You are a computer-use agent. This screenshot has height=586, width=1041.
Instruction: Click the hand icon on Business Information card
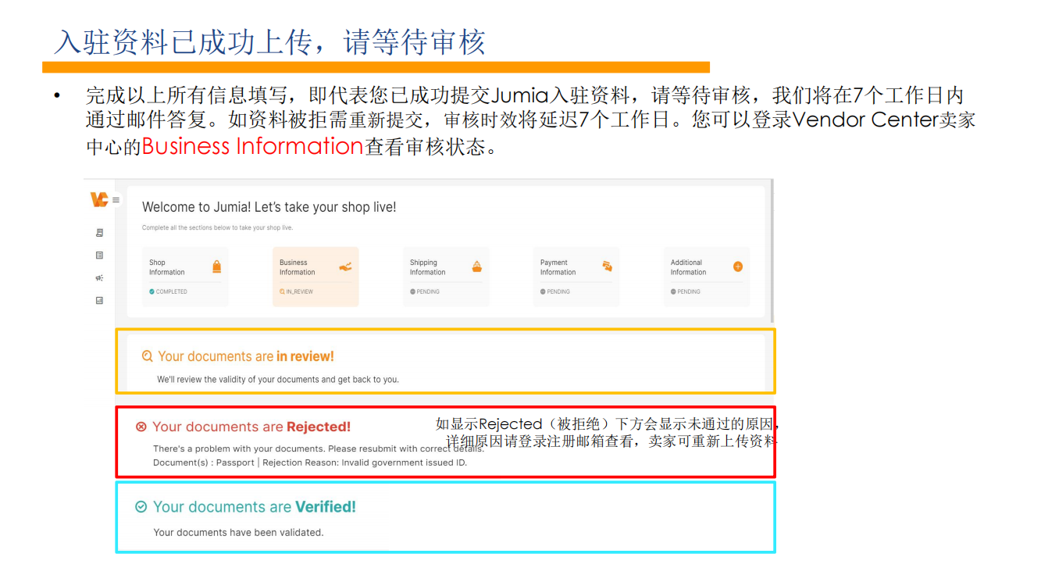pos(346,266)
